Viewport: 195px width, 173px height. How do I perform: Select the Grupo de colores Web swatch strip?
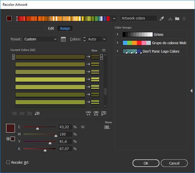[137, 43]
